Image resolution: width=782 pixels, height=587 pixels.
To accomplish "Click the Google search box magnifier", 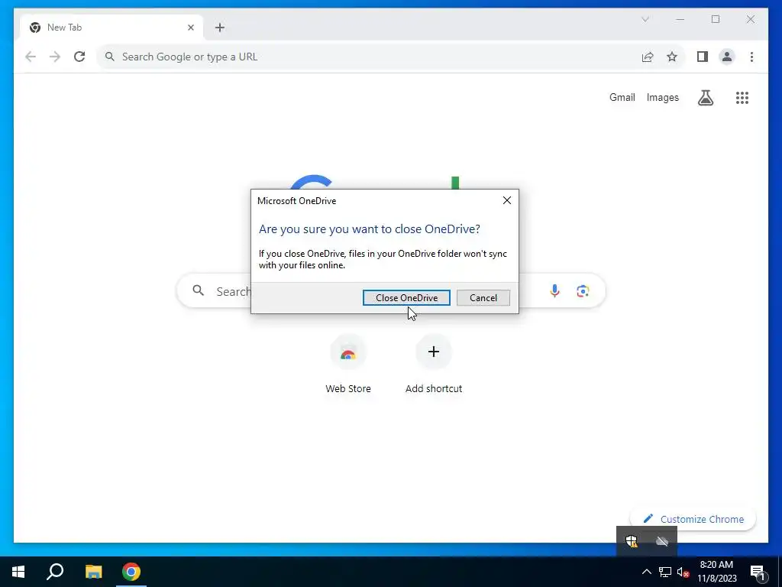I will pos(198,290).
